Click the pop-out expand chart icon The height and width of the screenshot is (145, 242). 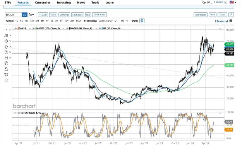coord(231,15)
